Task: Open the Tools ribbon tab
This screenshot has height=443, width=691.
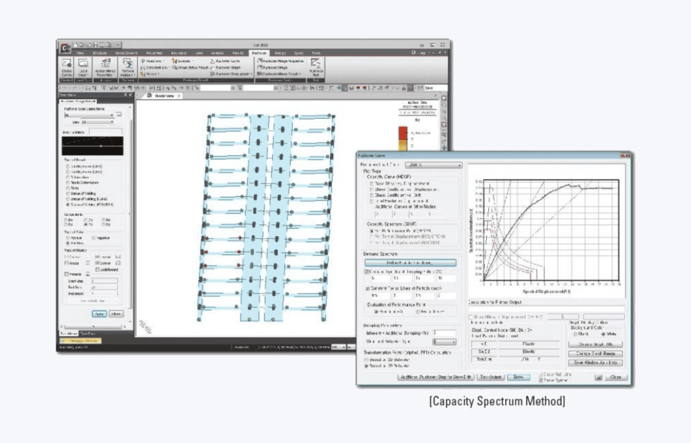Action: tap(316, 53)
